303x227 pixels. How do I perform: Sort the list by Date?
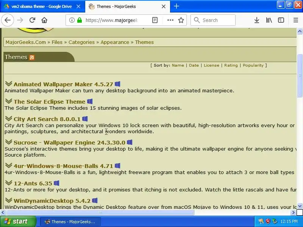194,65
